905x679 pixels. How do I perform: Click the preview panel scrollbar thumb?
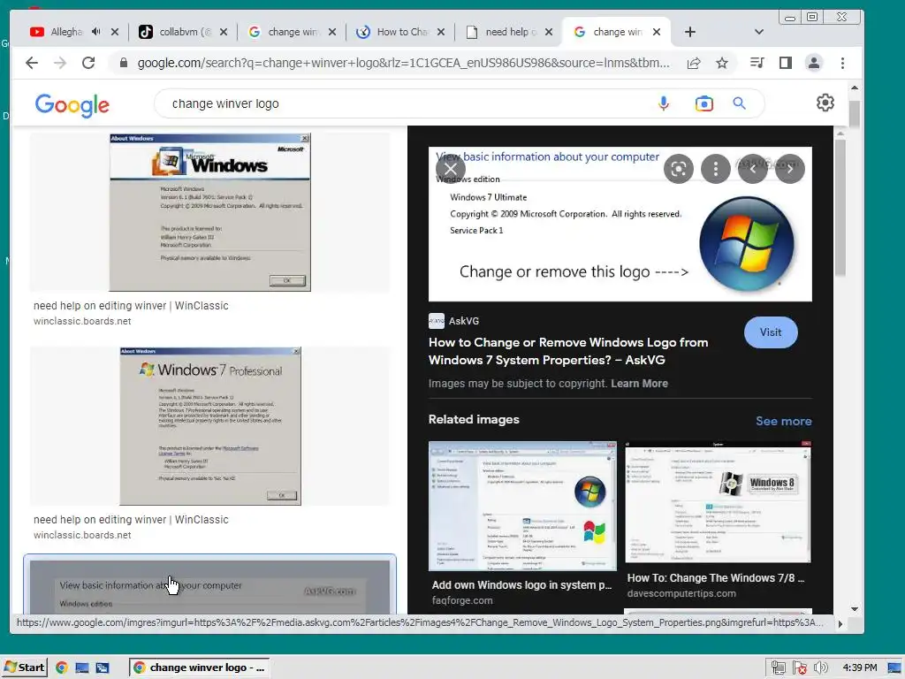tap(840, 208)
